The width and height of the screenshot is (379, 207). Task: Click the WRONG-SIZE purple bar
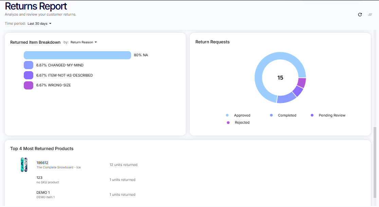coord(29,85)
